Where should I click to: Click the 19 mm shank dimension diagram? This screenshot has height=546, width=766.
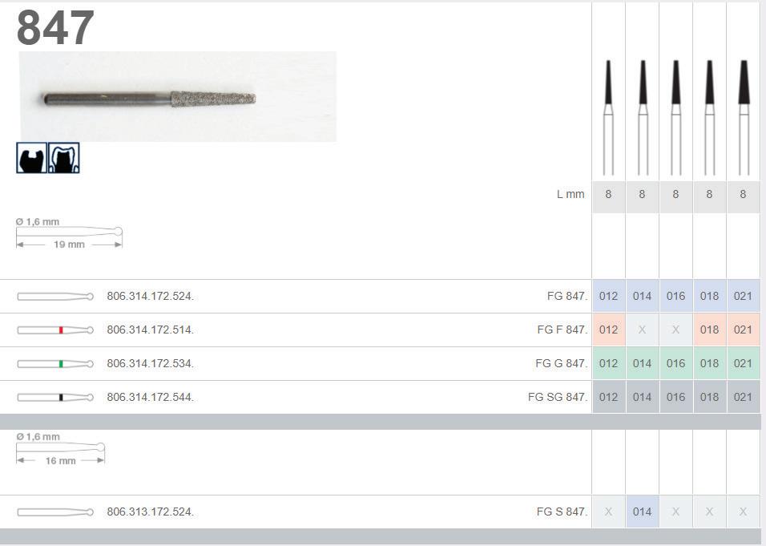pos(70,234)
